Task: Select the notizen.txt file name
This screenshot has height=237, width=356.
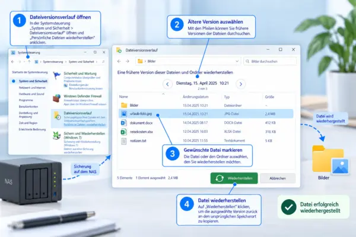Action: point(138,141)
